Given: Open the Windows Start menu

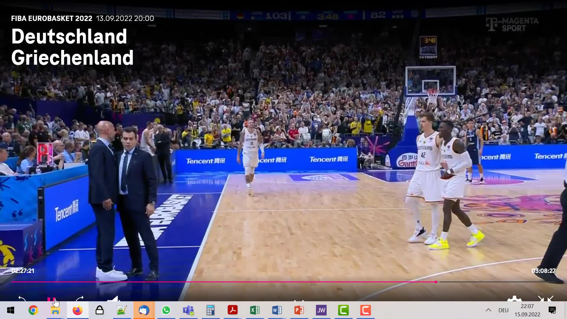Looking at the screenshot, I should click(x=11, y=310).
